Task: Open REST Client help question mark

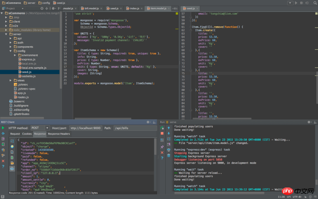Action: pos(3,166)
